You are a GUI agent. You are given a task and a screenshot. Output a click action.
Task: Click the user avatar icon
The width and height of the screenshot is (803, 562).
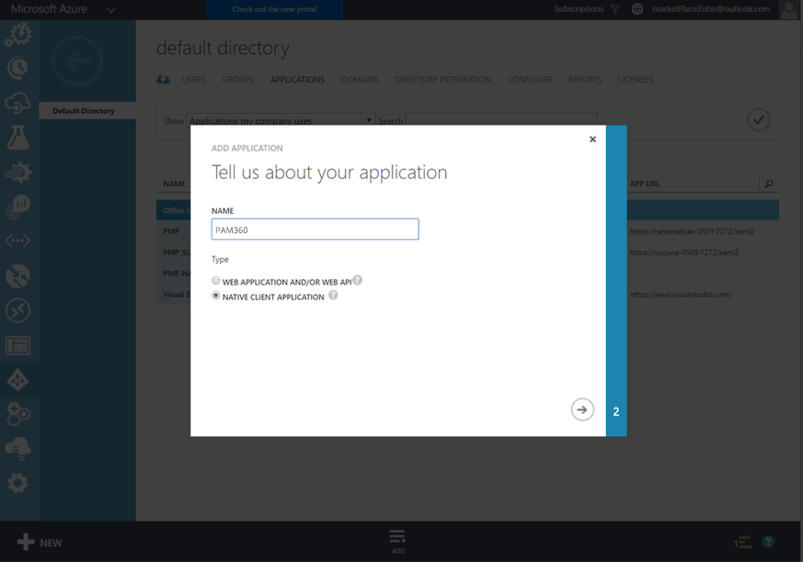point(788,10)
